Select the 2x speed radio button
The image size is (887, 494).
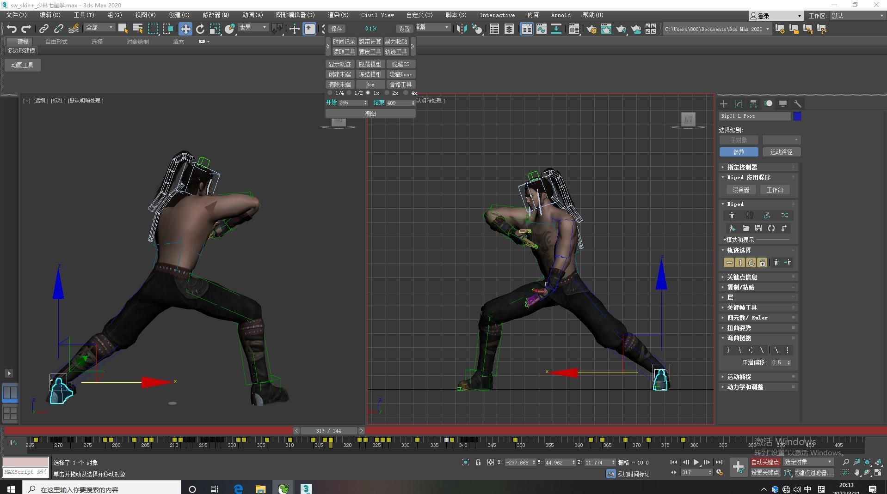click(387, 93)
